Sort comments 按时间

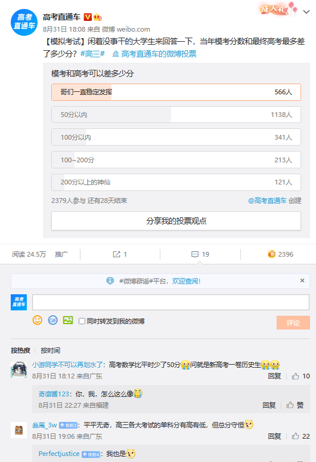50,350
